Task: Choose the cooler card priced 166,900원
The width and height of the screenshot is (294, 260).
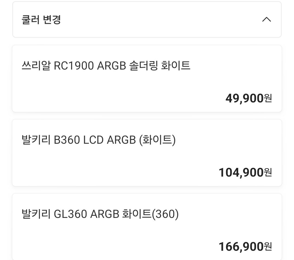Action: point(147,227)
